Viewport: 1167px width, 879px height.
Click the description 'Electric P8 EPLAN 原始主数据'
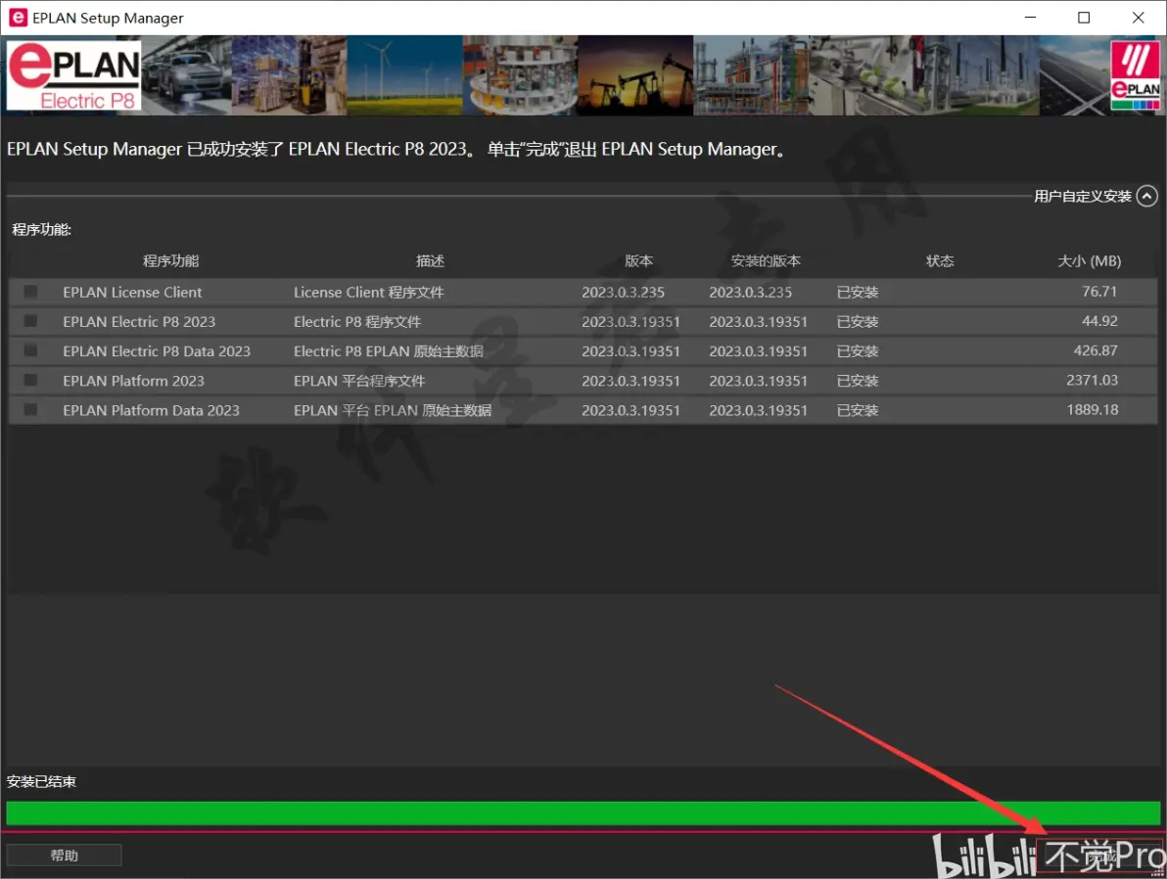click(x=389, y=350)
